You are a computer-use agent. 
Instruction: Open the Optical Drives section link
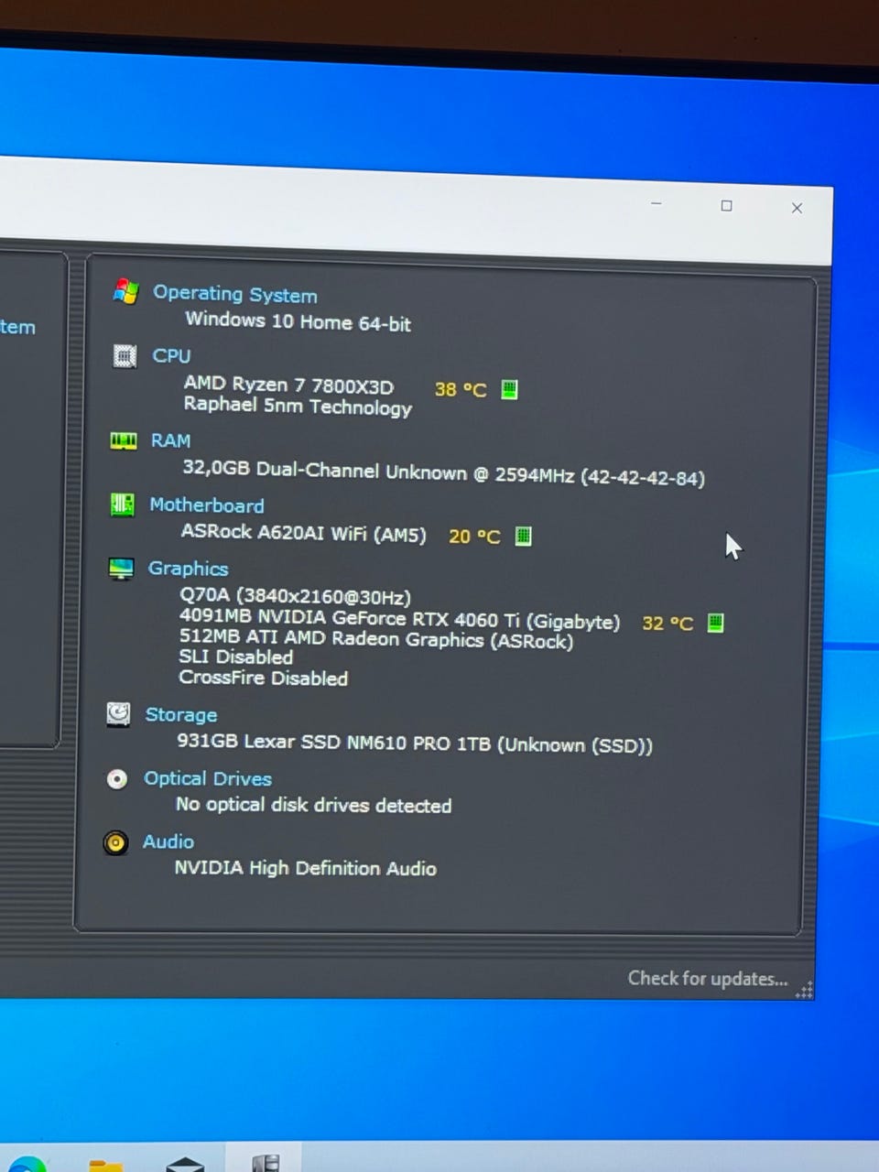click(208, 778)
